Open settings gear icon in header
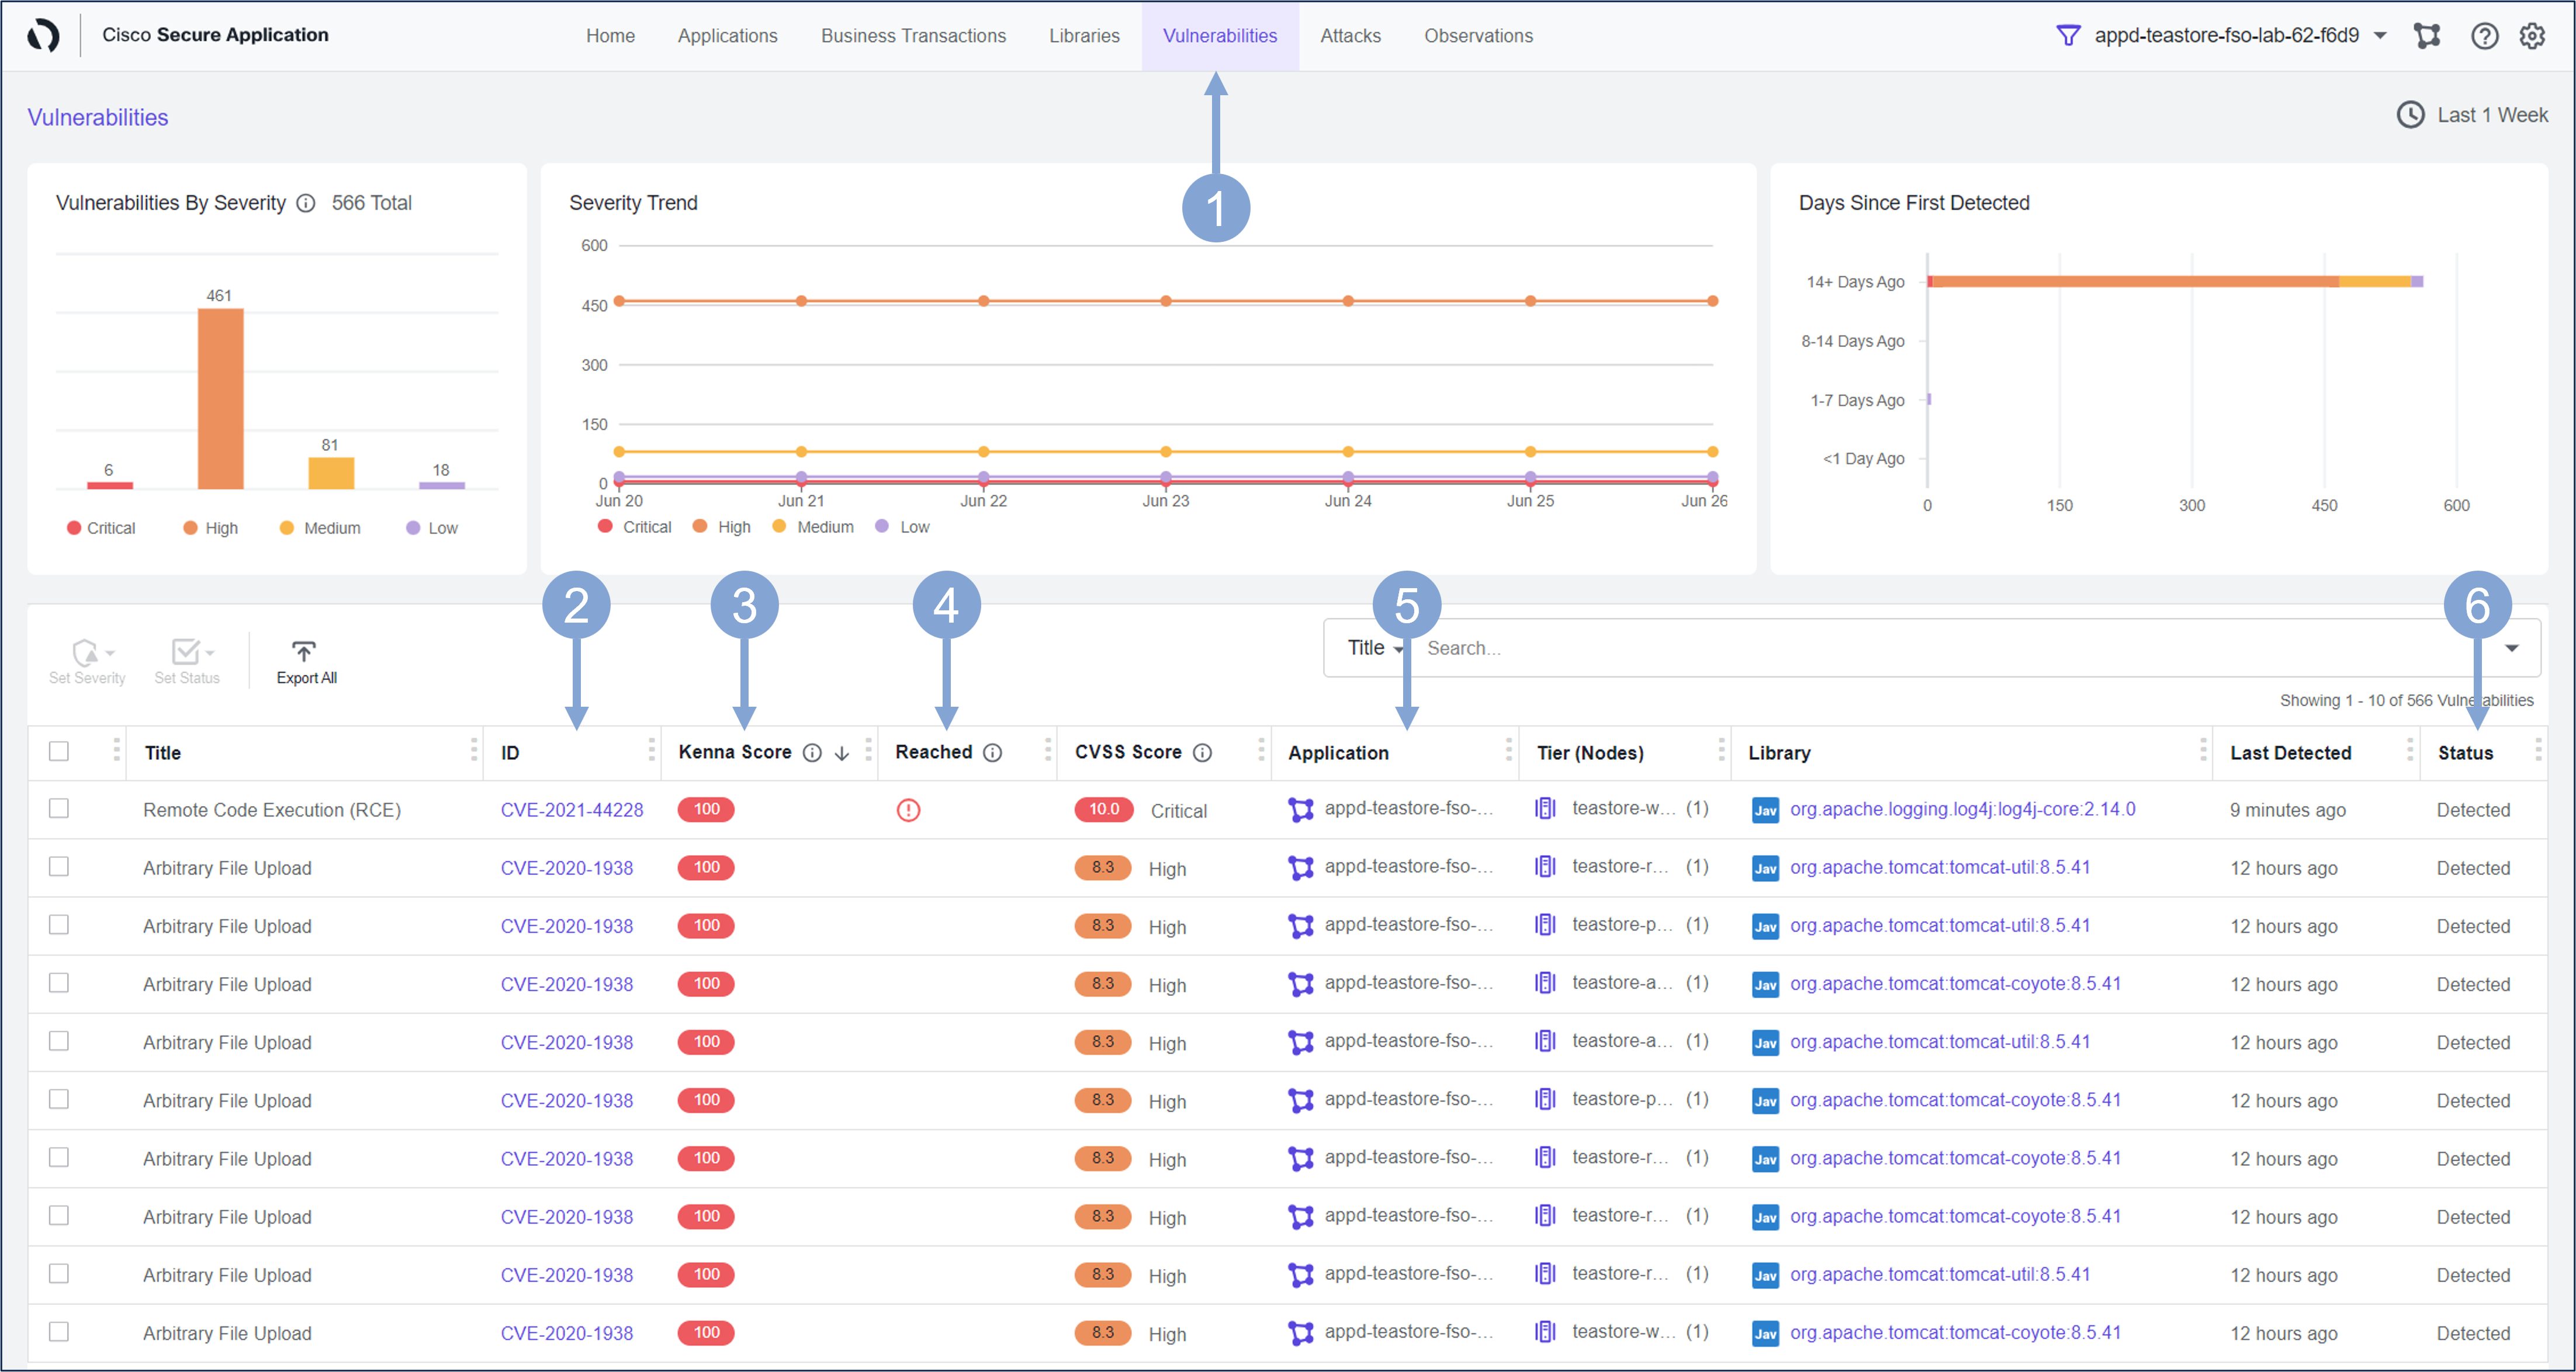 tap(2531, 36)
